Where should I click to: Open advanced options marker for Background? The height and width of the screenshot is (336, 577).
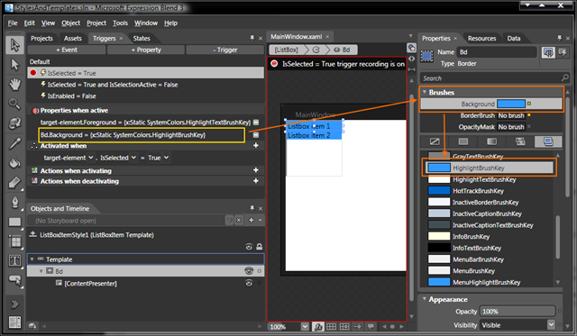point(529,104)
